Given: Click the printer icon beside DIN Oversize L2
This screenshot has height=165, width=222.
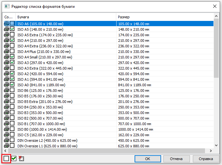Looking at the screenshot, I should click(7, 140).
